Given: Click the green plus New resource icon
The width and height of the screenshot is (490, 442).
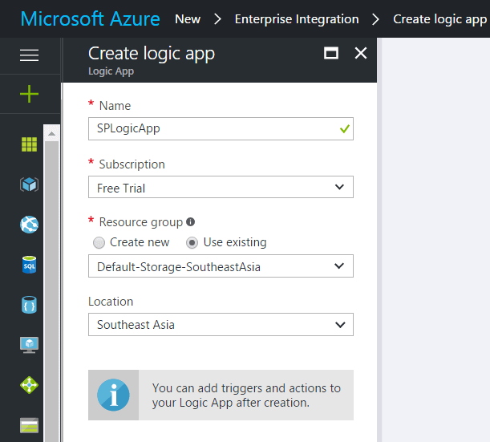Looking at the screenshot, I should [x=29, y=95].
